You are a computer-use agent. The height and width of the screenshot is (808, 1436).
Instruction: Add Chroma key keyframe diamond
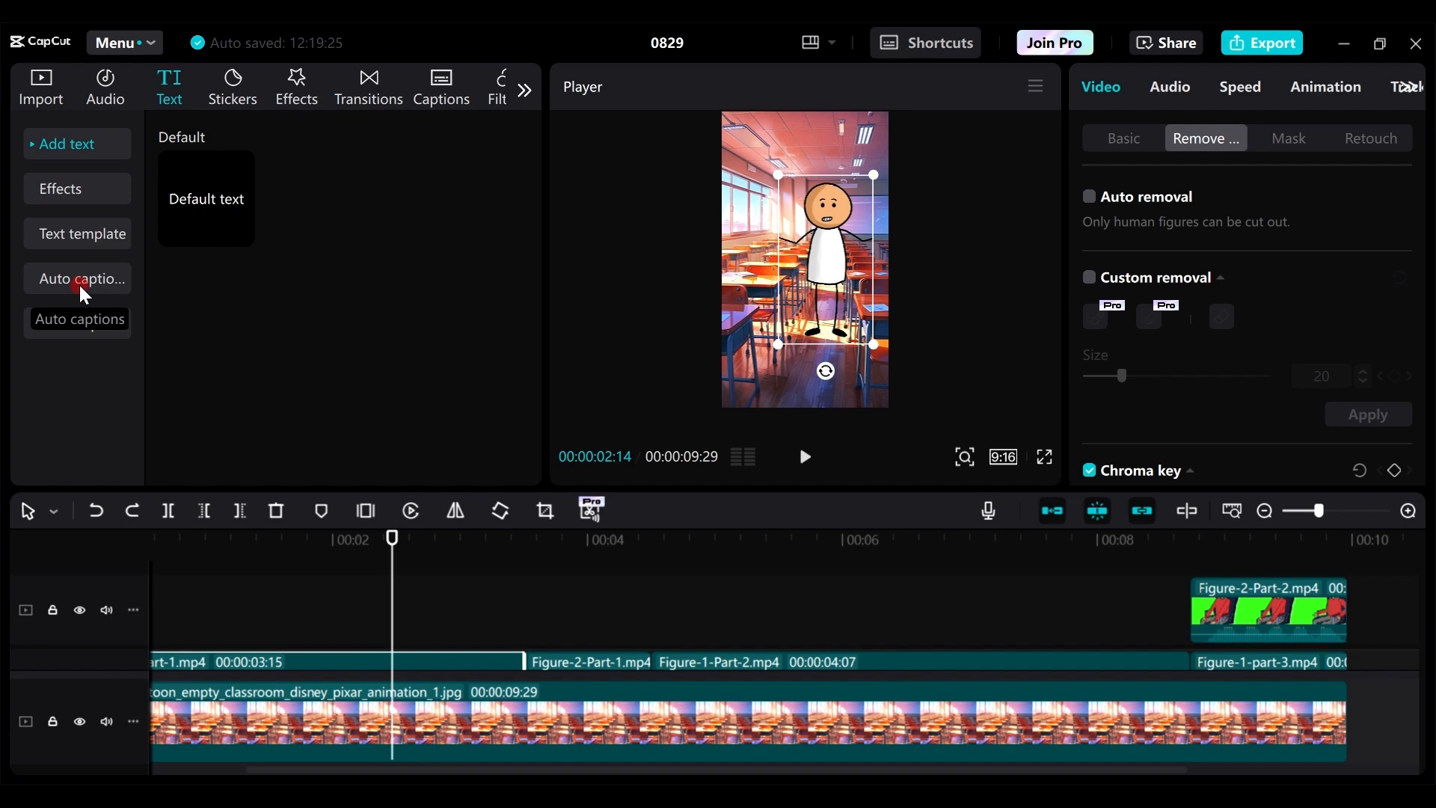click(x=1394, y=471)
